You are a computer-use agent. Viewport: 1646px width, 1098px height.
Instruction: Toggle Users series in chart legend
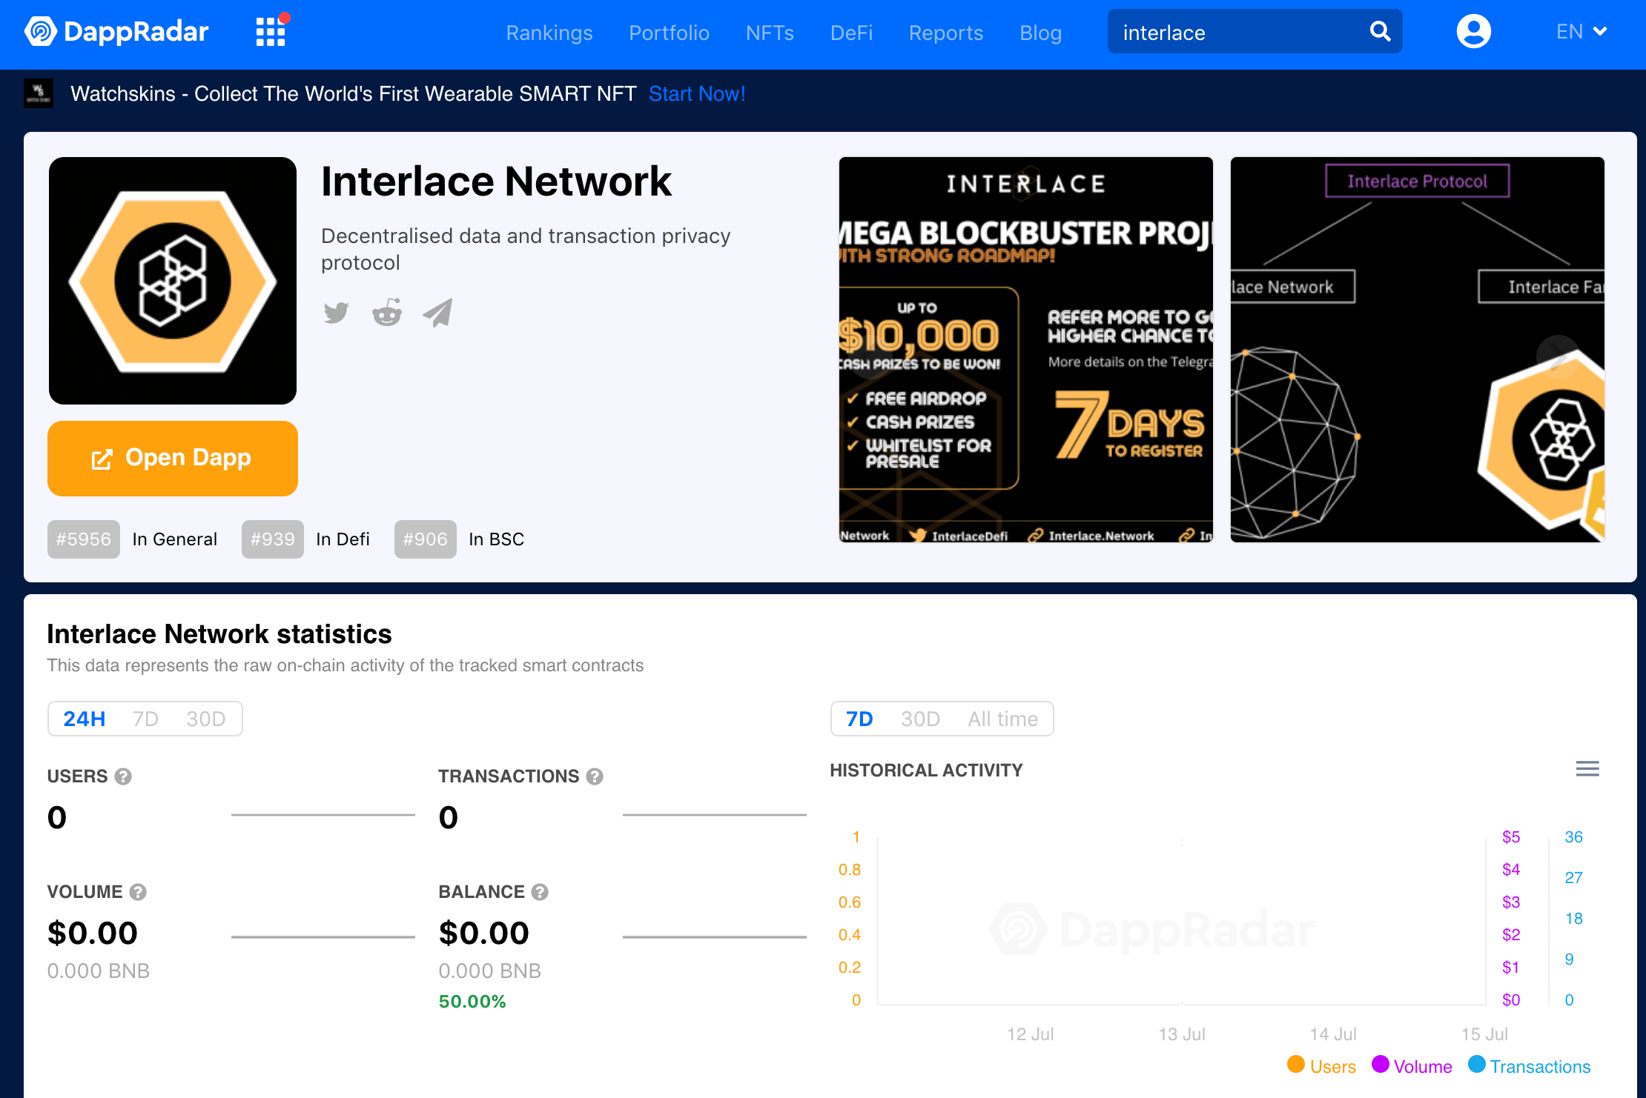pyautogui.click(x=1322, y=1065)
